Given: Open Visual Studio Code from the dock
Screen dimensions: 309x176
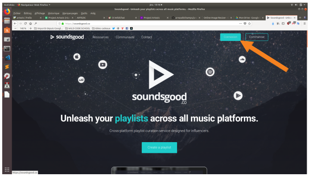Looking at the screenshot, I should point(7,57).
